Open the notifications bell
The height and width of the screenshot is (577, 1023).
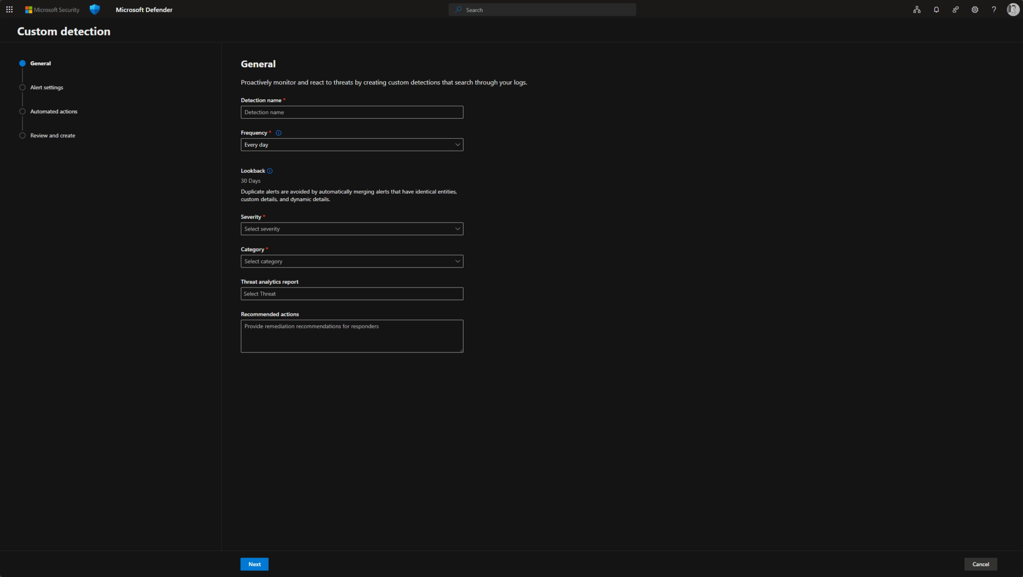coord(936,9)
